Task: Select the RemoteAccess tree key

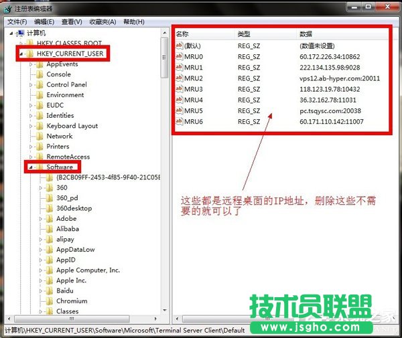Action: 68,157
